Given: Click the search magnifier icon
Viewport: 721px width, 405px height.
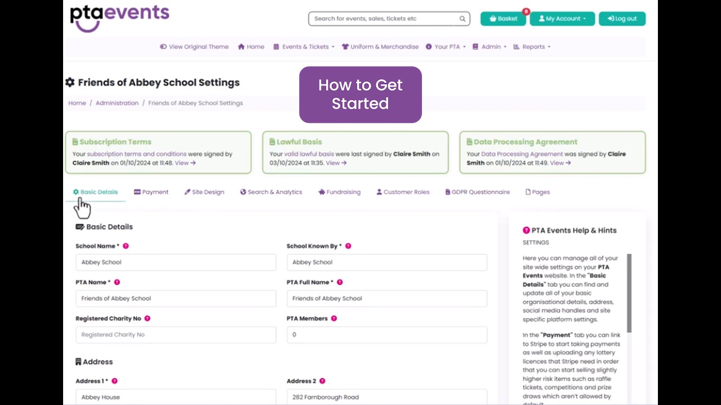Looking at the screenshot, I should pos(462,19).
